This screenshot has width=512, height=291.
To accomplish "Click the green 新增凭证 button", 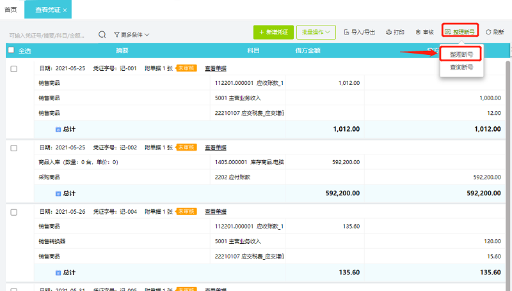I will [273, 32].
